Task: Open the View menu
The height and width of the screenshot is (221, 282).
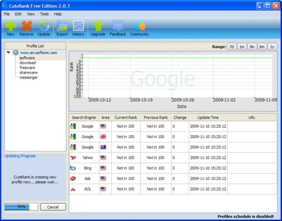Action: click(31, 14)
